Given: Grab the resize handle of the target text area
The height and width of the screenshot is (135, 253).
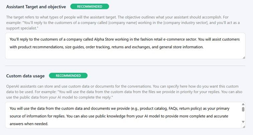Looking at the screenshot, I should (244, 57).
